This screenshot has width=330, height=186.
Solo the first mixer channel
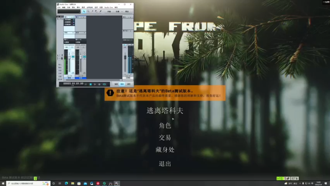coord(73,55)
